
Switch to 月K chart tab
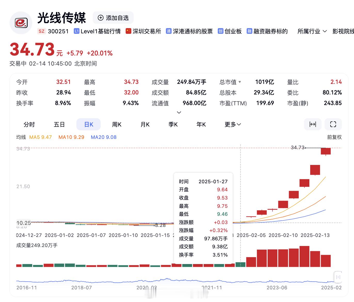145,124
